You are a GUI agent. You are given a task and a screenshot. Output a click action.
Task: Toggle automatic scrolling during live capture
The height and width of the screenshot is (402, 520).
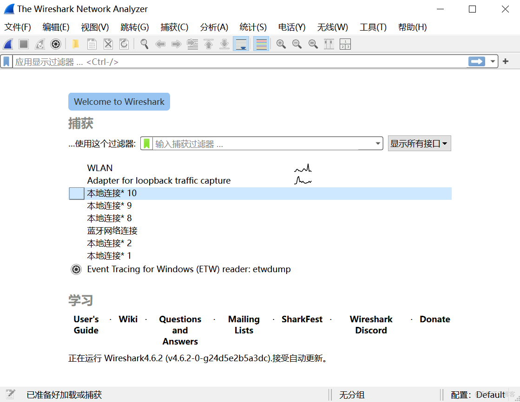[241, 44]
